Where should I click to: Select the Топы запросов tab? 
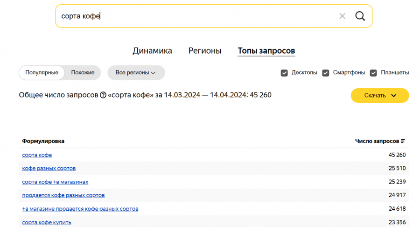pyautogui.click(x=266, y=51)
